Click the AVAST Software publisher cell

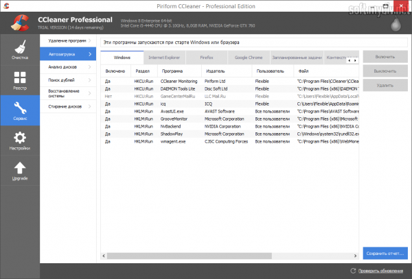pyautogui.click(x=220, y=112)
